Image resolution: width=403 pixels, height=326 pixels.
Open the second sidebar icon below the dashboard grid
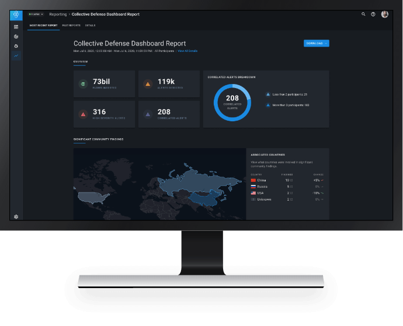coord(16,37)
